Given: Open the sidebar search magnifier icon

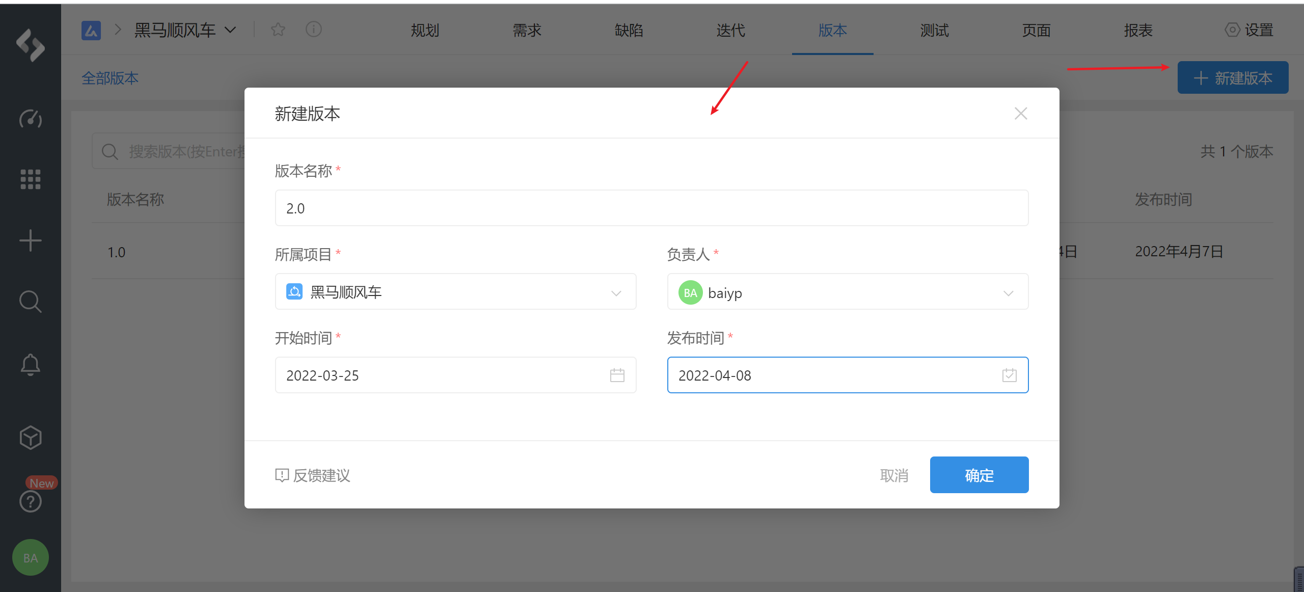Looking at the screenshot, I should [31, 302].
